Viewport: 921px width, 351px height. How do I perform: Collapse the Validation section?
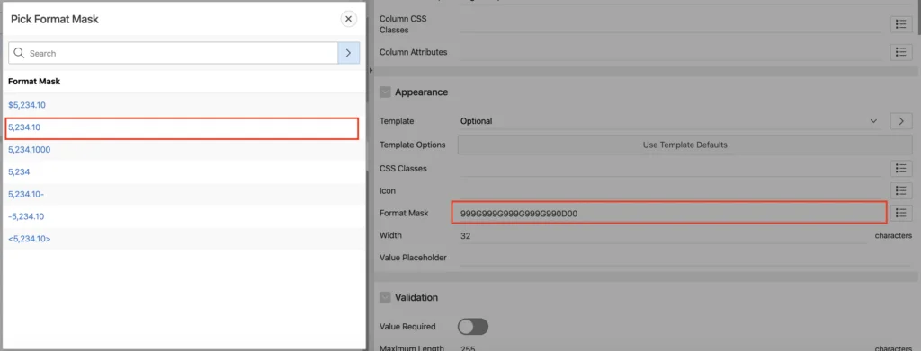tap(385, 297)
